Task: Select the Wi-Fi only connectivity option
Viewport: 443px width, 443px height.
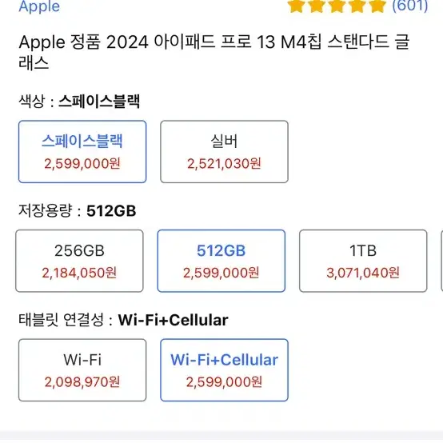Action: (x=82, y=370)
